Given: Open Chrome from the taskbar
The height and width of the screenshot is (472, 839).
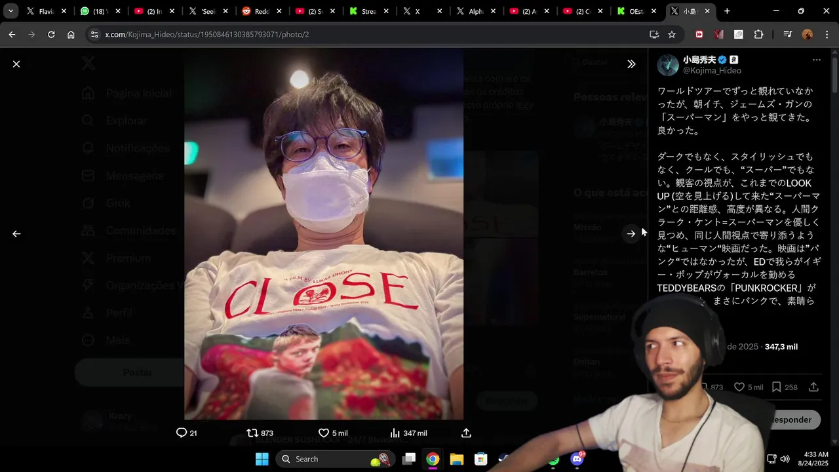Looking at the screenshot, I should click(x=433, y=459).
